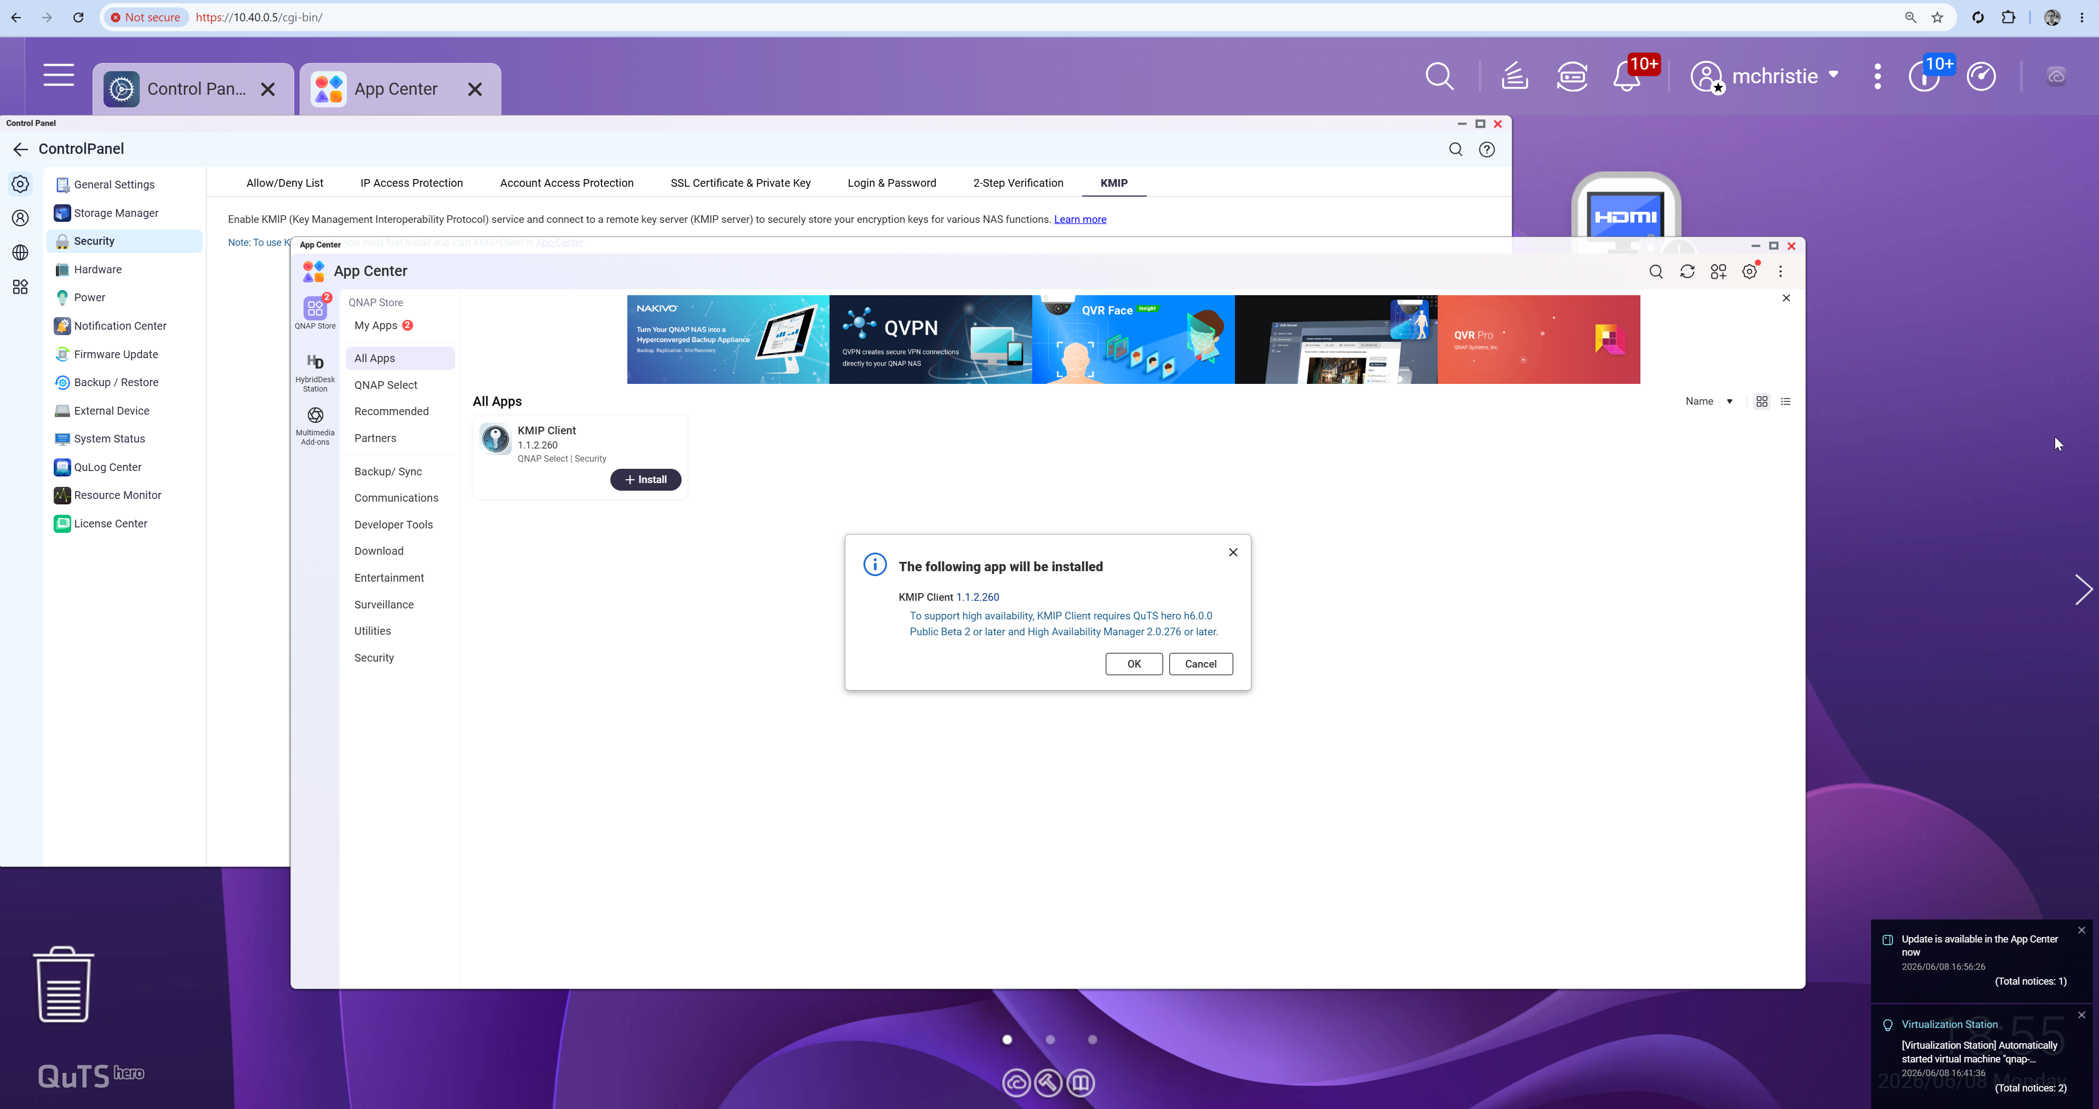Screen dimensions: 2099x1109
Task: Open the top bar three-dot more menu
Action: [1877, 76]
